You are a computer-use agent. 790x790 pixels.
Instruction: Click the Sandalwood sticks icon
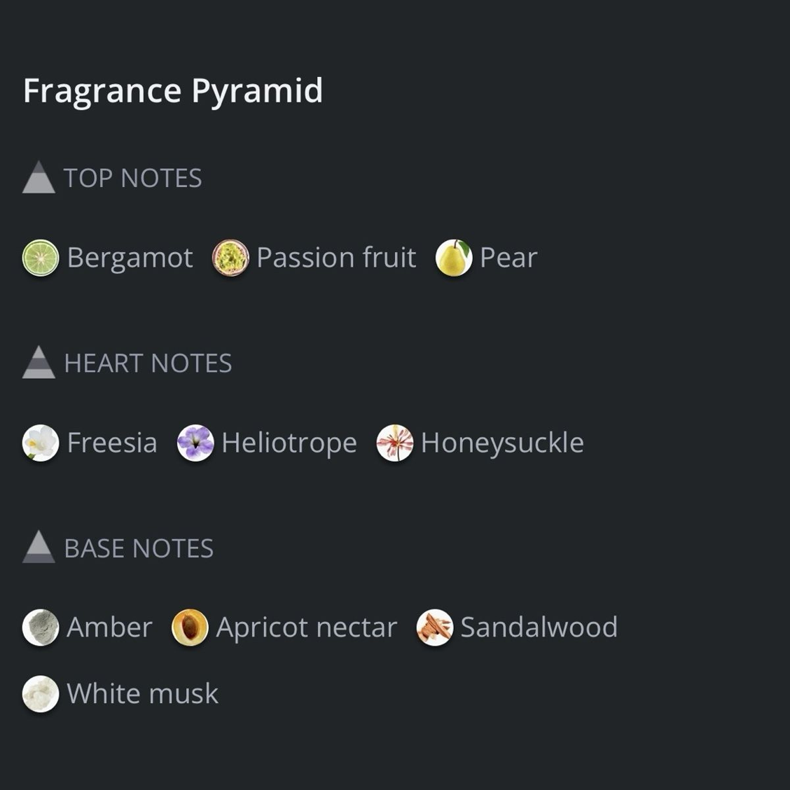[x=435, y=628]
